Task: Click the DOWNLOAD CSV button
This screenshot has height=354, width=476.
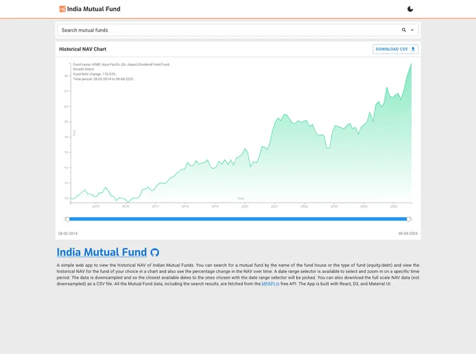Action: 395,49
